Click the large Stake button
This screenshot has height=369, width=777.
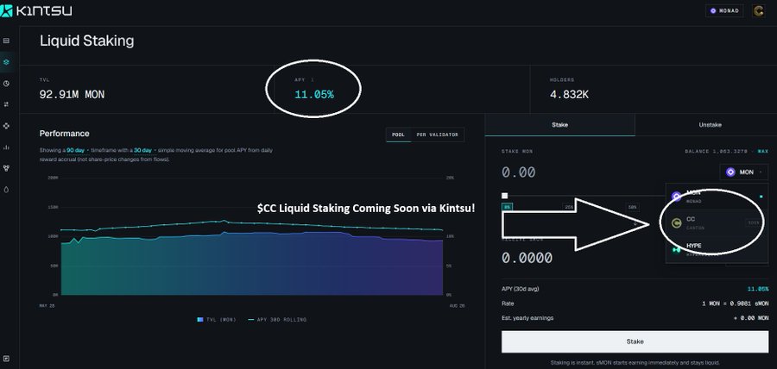pyautogui.click(x=635, y=341)
